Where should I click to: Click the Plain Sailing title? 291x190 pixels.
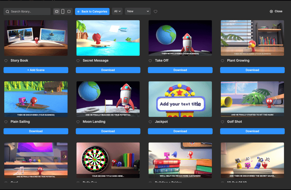[x=20, y=122]
